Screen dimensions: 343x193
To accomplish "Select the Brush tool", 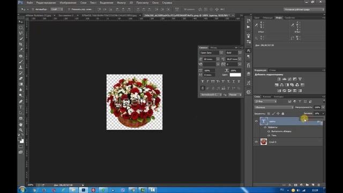I will point(21,62).
